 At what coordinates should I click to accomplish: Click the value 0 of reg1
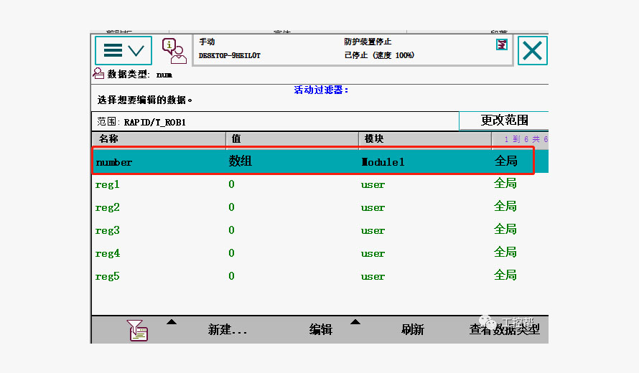(x=231, y=184)
